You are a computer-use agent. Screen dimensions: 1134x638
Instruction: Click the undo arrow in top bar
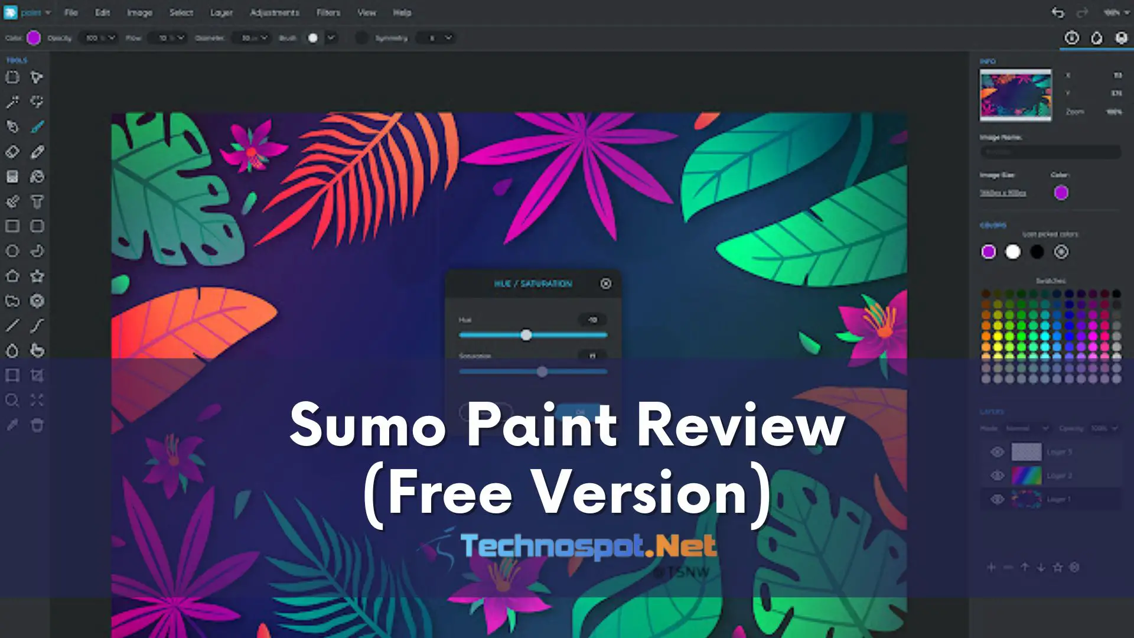click(x=1058, y=12)
